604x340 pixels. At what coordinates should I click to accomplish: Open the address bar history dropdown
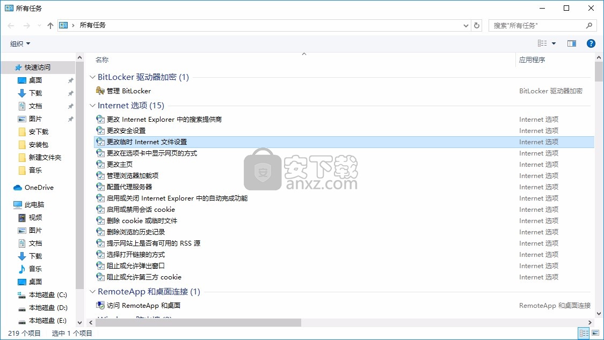click(x=466, y=25)
